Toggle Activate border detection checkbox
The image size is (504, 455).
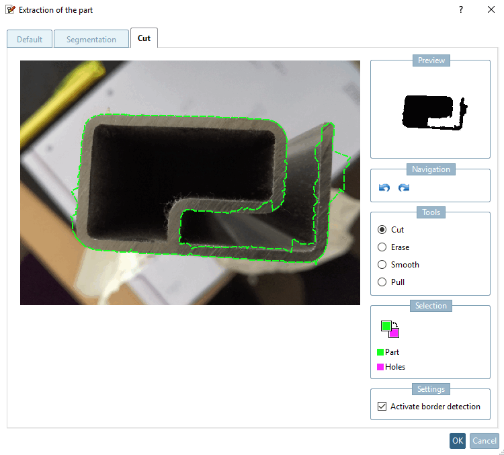(382, 407)
